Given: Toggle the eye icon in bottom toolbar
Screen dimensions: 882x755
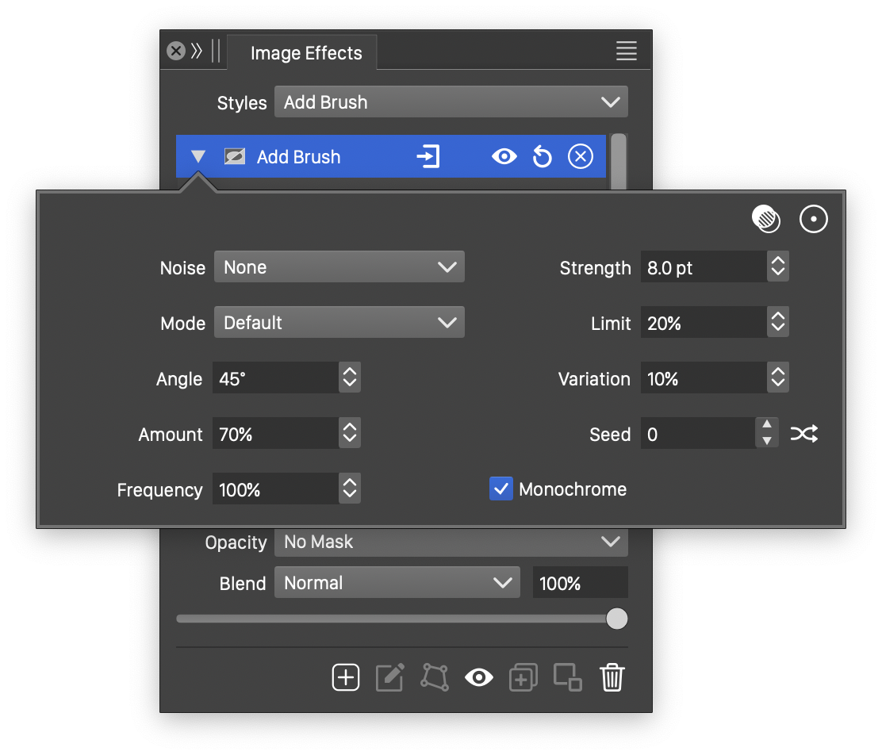Looking at the screenshot, I should click(479, 678).
